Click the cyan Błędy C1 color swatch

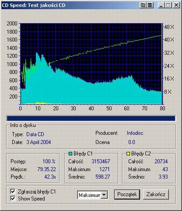pyautogui.click(x=70, y=154)
